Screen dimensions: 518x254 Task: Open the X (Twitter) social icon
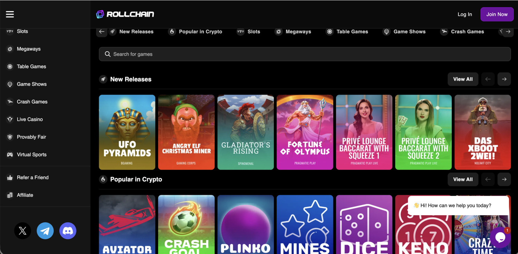22,231
